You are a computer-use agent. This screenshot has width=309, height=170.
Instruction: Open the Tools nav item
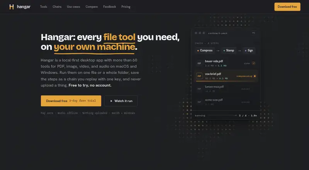point(44,7)
